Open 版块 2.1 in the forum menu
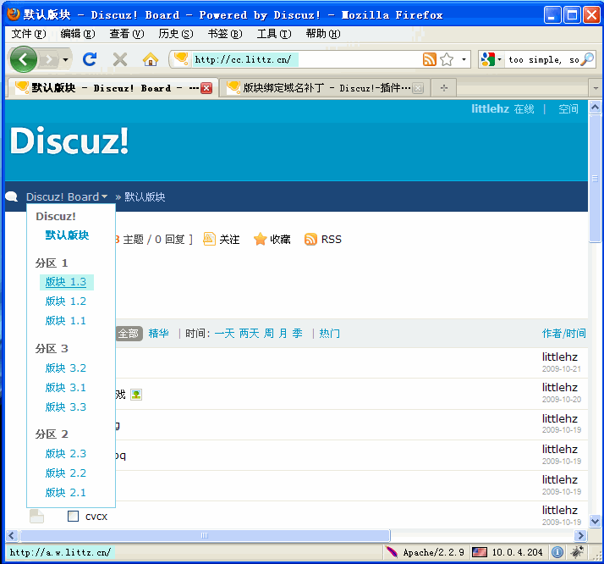 (66, 492)
